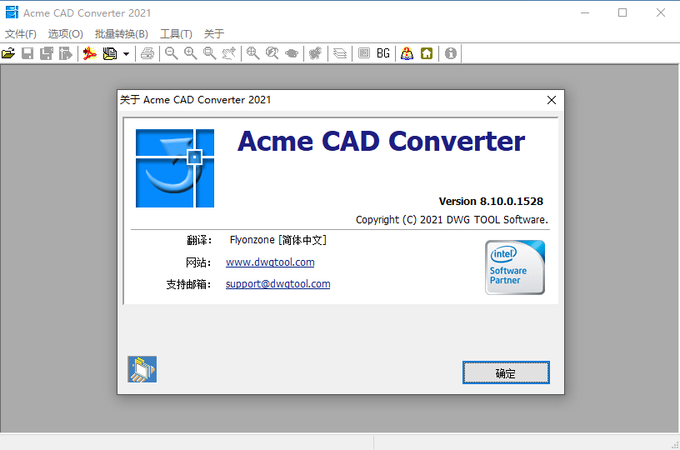Viewport: 680px width, 450px height.
Task: Click the Print icon in toolbar
Action: (147, 53)
